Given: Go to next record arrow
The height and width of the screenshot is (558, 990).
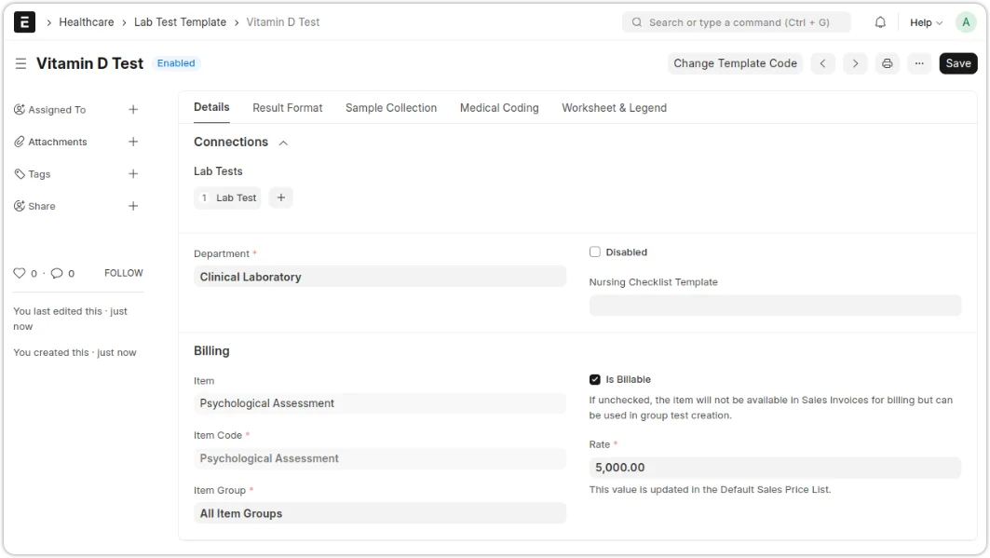Looking at the screenshot, I should (855, 63).
